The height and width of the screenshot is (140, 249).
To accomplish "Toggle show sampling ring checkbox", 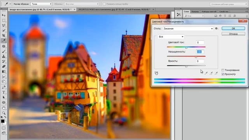I will pyautogui.click(x=104, y=4).
